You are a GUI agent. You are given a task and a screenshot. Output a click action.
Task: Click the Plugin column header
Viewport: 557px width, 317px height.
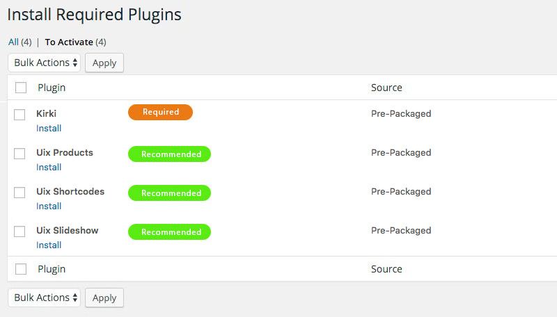click(x=52, y=88)
